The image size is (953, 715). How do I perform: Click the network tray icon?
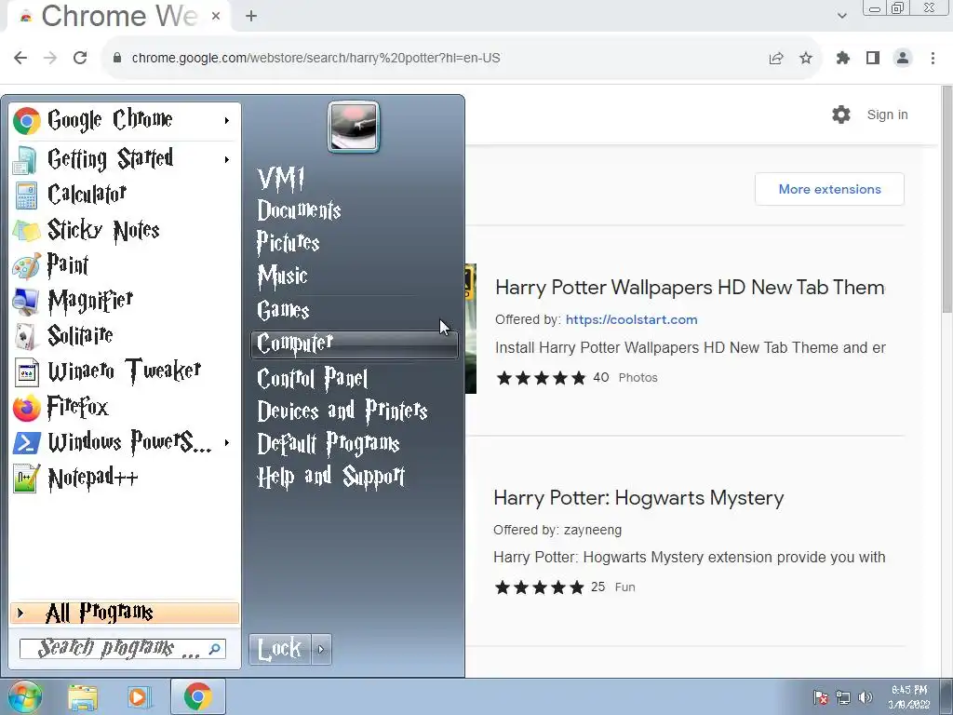[843, 697]
